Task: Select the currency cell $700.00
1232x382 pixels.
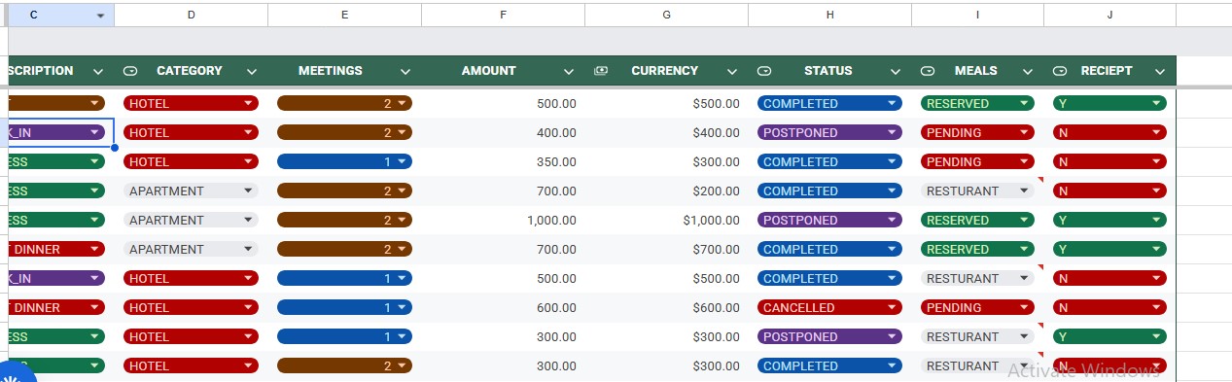Action: 666,249
